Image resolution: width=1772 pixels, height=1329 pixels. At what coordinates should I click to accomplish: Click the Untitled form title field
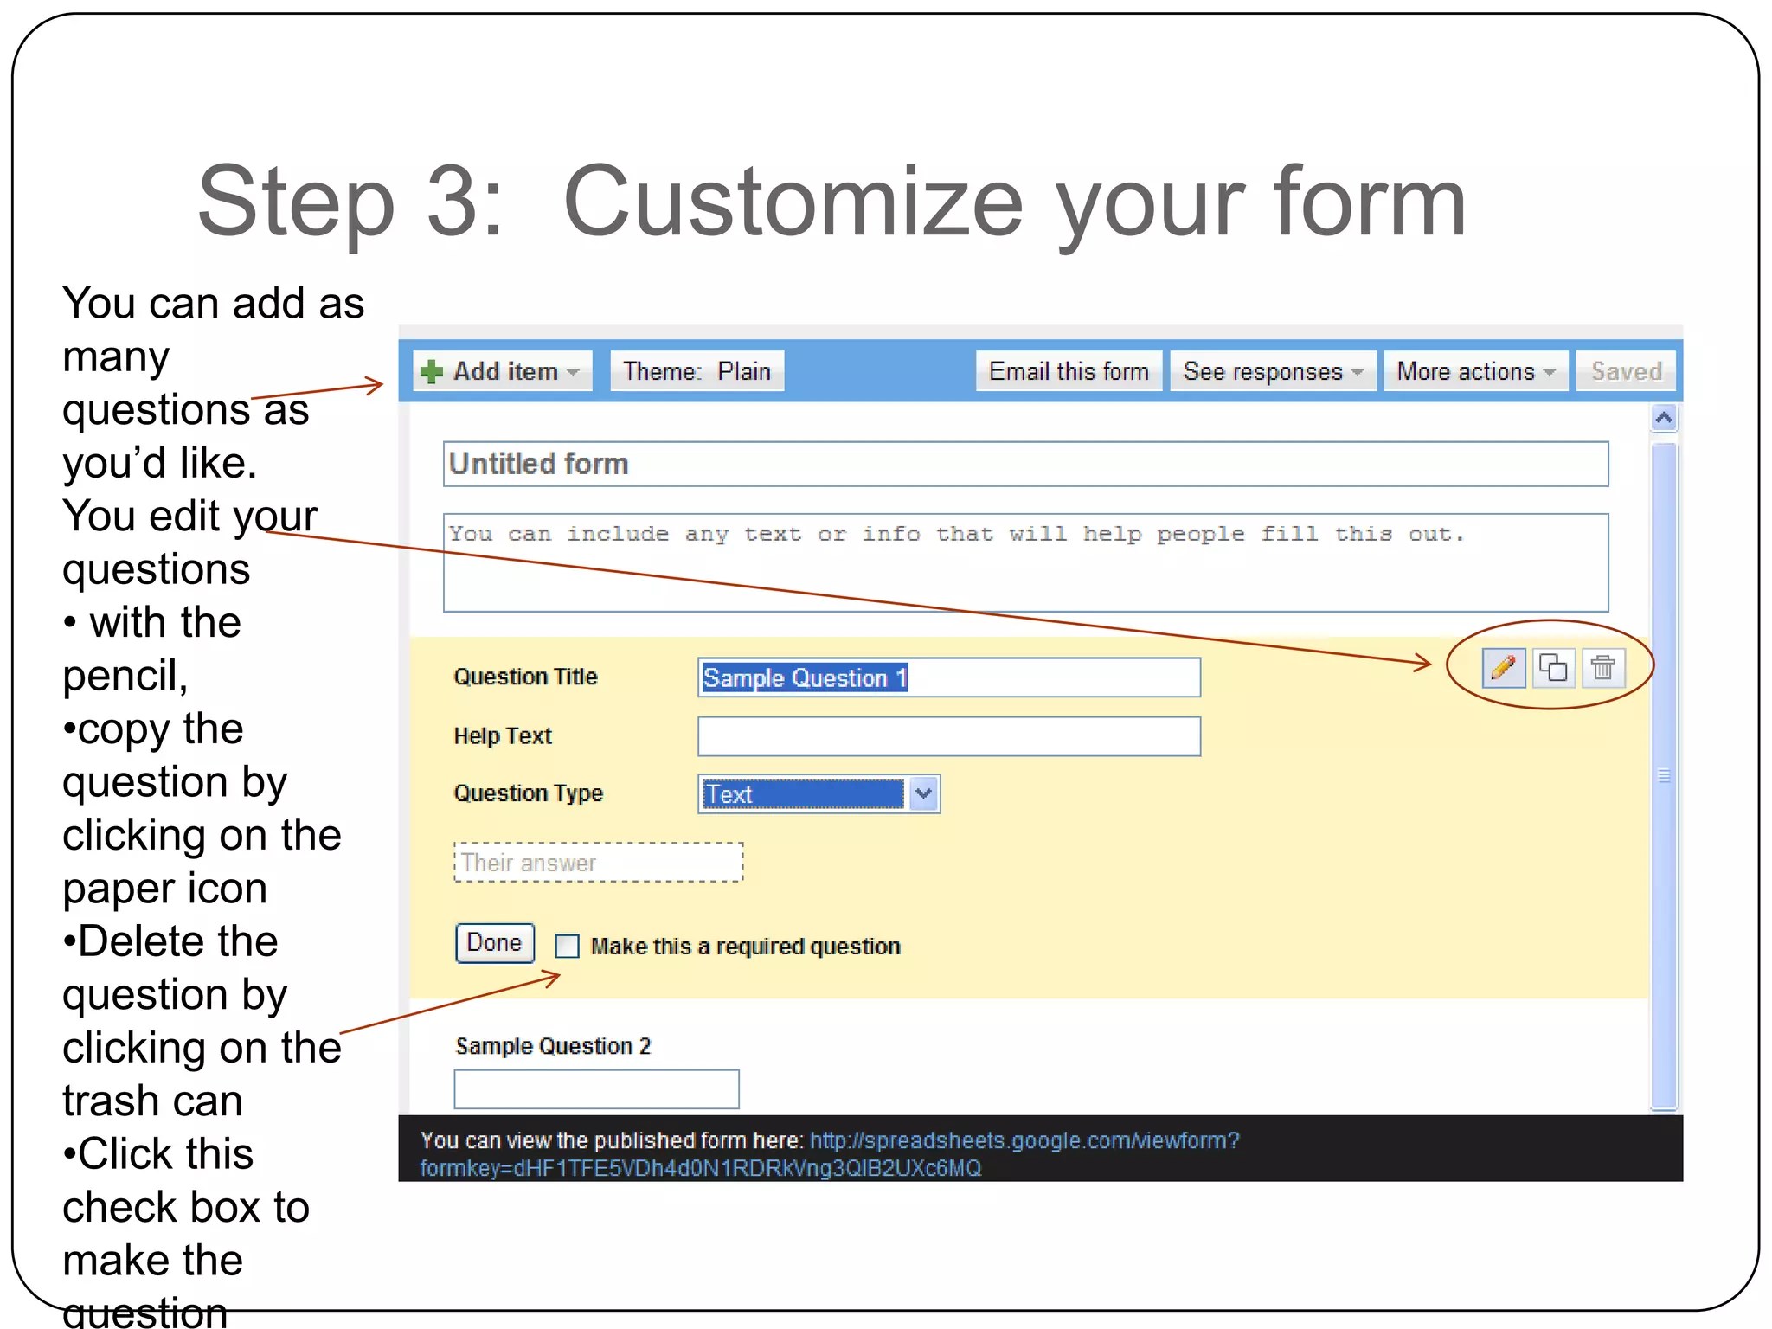tap(1025, 465)
